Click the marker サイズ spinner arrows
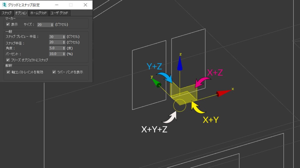300x168 pixels. click(x=52, y=25)
